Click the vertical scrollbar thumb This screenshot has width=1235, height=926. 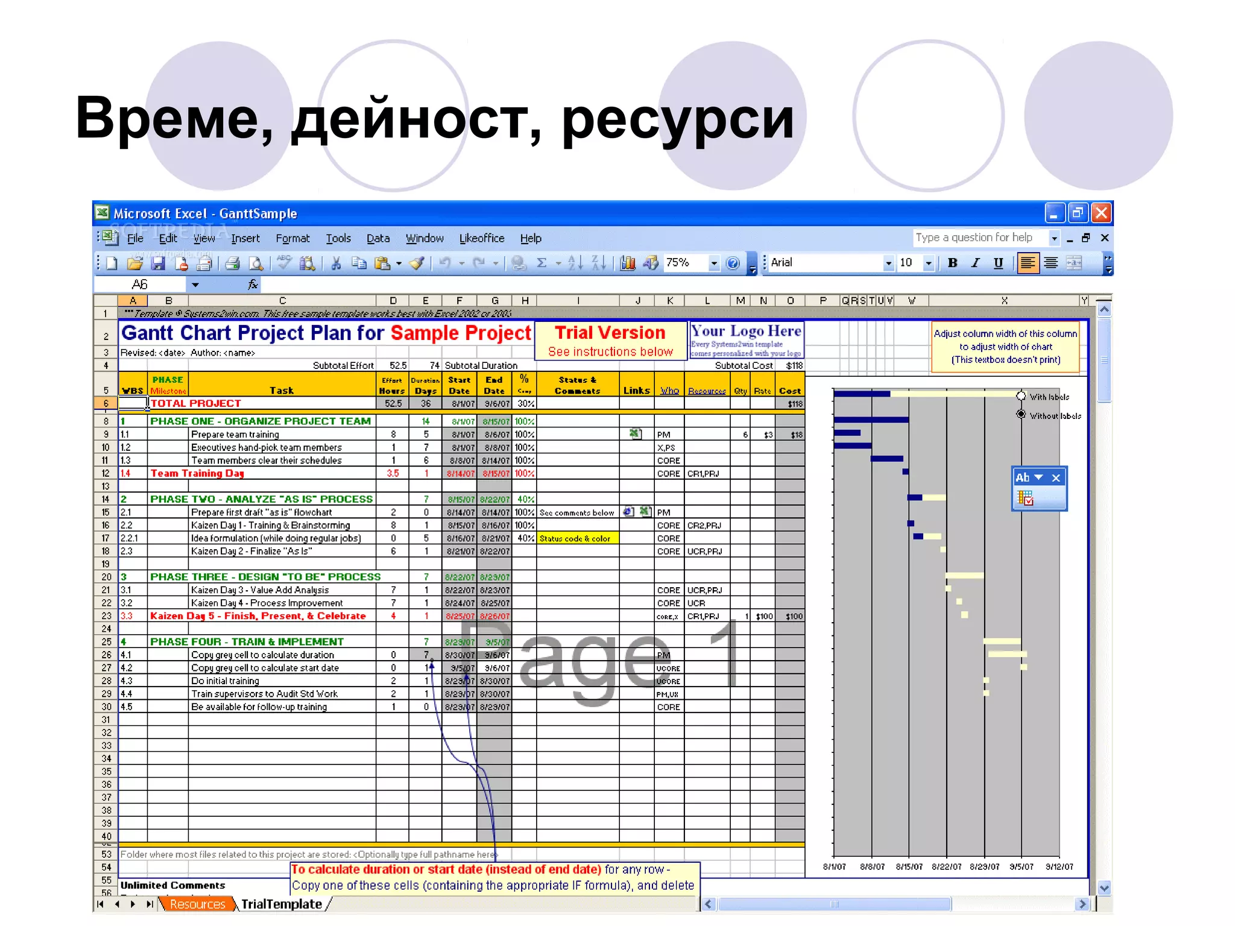coord(1104,360)
